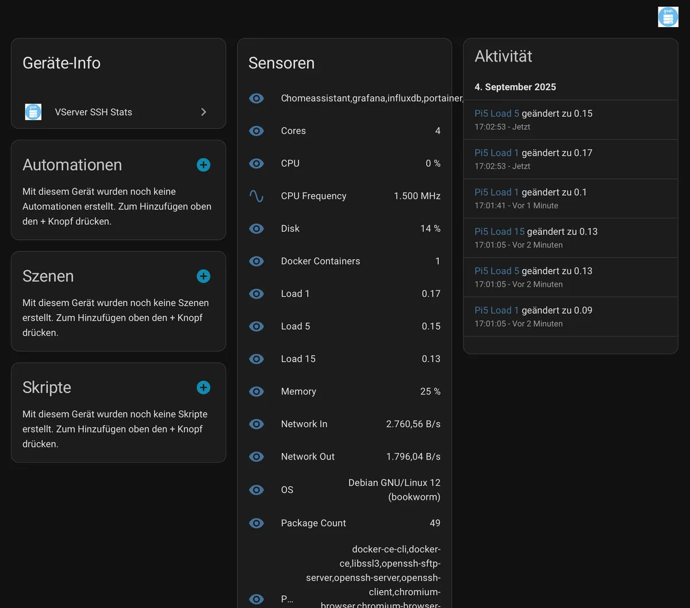Open Pi5 Load 1 link changed to 0.17

[x=497, y=153]
